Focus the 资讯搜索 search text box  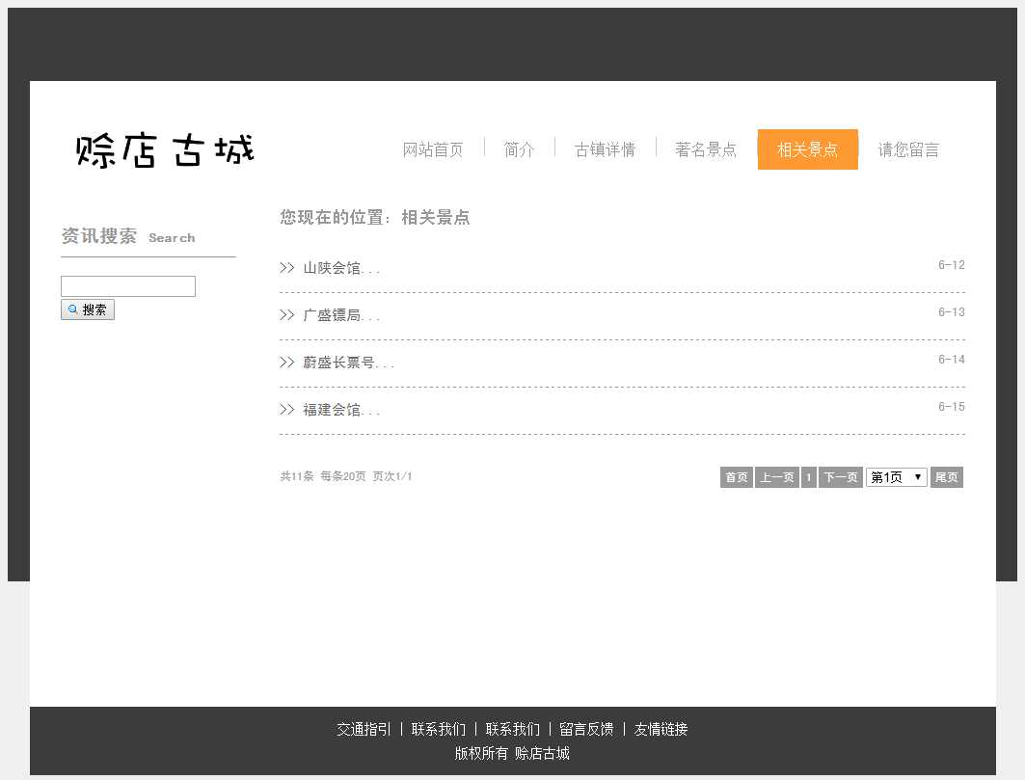click(x=128, y=286)
